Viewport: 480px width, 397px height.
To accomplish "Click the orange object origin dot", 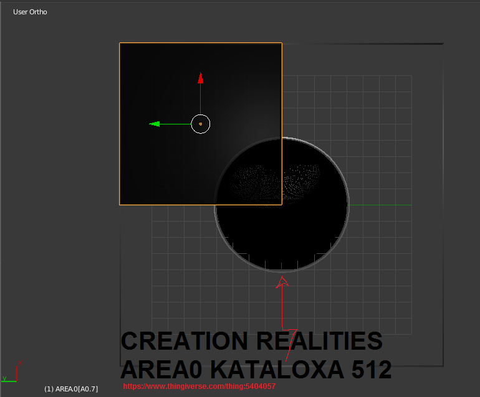I will [x=201, y=124].
